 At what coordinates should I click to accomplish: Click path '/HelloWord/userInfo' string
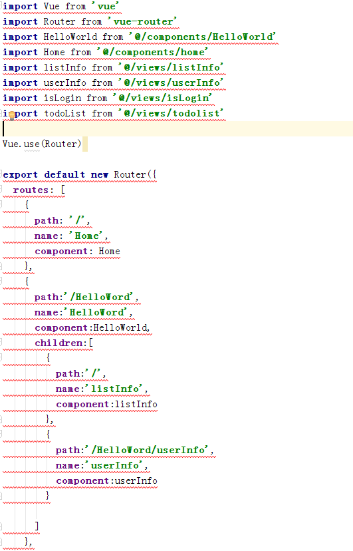point(147,450)
